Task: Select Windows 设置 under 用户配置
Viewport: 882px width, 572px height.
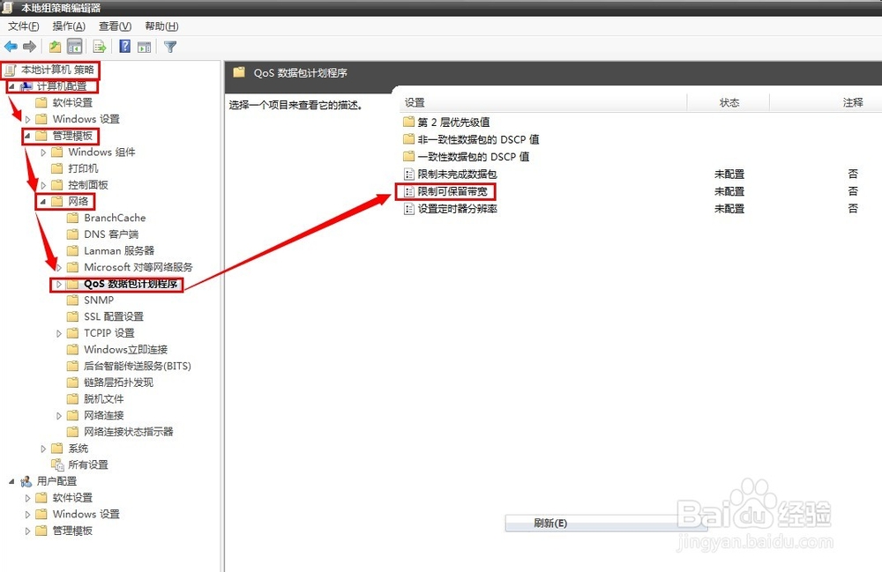Action: pos(86,514)
